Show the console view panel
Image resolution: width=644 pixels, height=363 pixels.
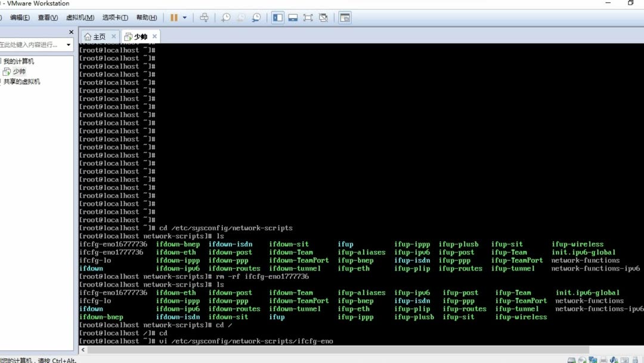pyautogui.click(x=293, y=17)
